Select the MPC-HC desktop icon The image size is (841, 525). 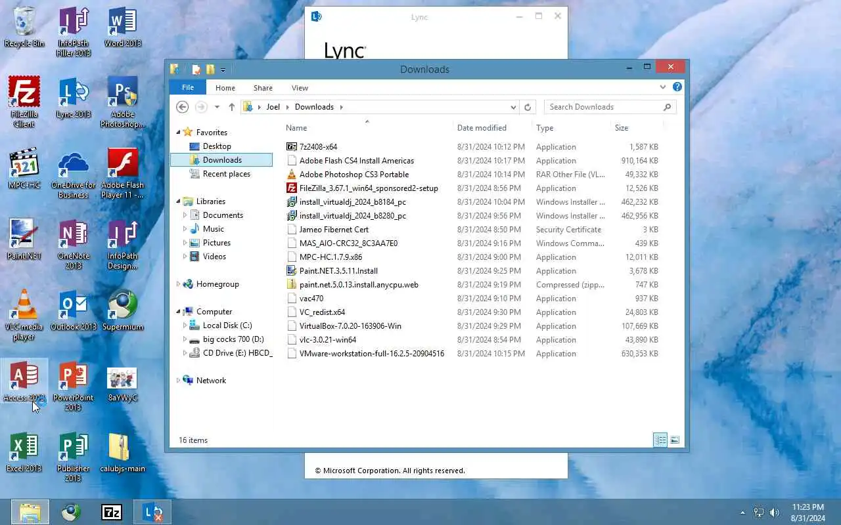tap(24, 169)
